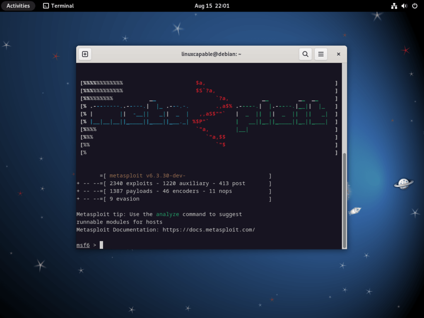This screenshot has width=424, height=318.
Task: Click the docs.metasploit.com URL
Action: [x=209, y=229]
